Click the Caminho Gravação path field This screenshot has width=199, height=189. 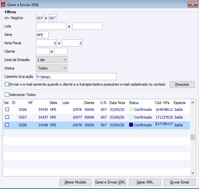pos(76,77)
